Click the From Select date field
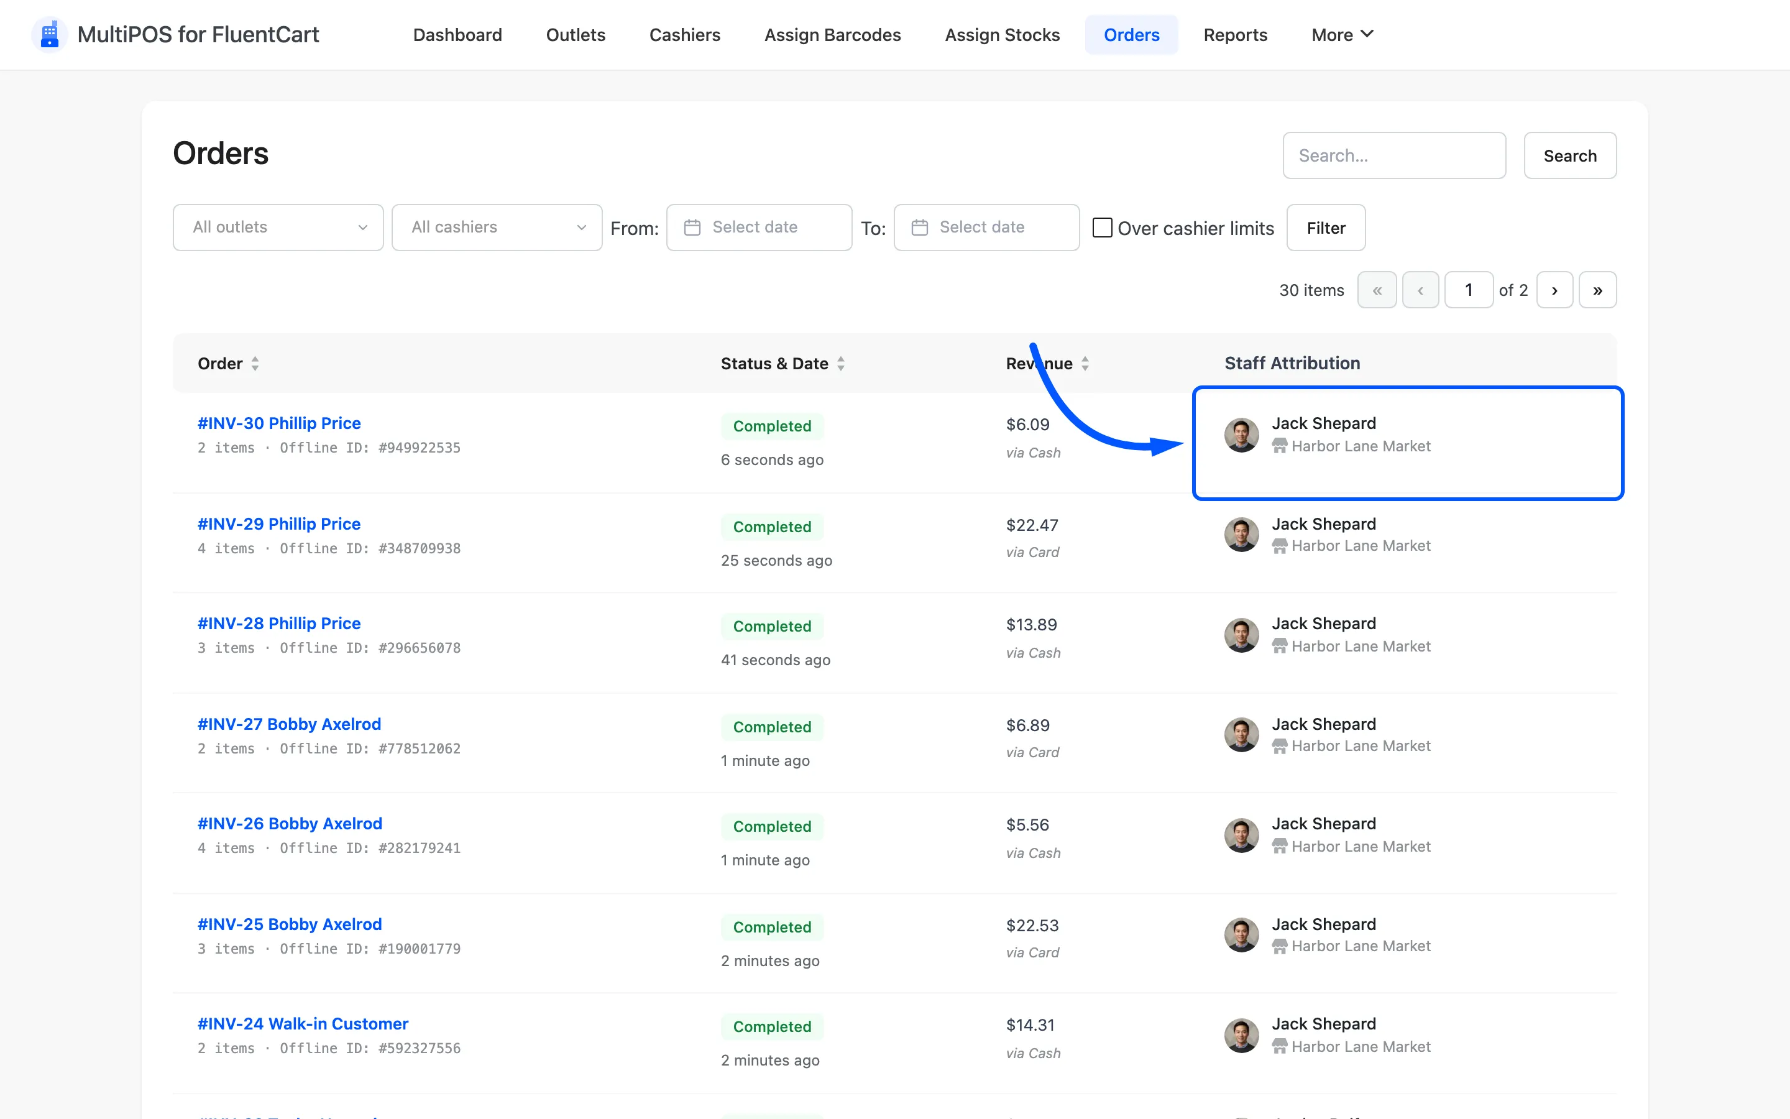 [759, 227]
